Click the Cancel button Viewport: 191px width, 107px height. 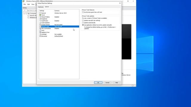[x=107, y=83]
